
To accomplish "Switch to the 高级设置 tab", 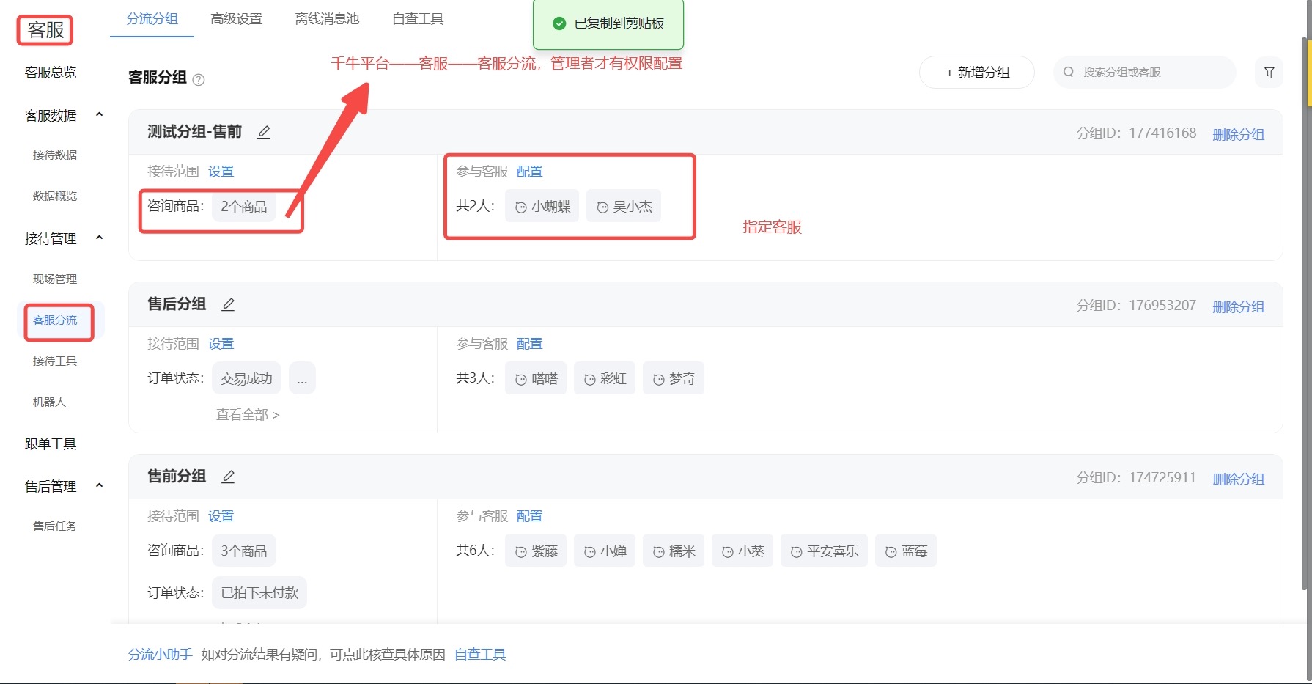I will pyautogui.click(x=236, y=19).
